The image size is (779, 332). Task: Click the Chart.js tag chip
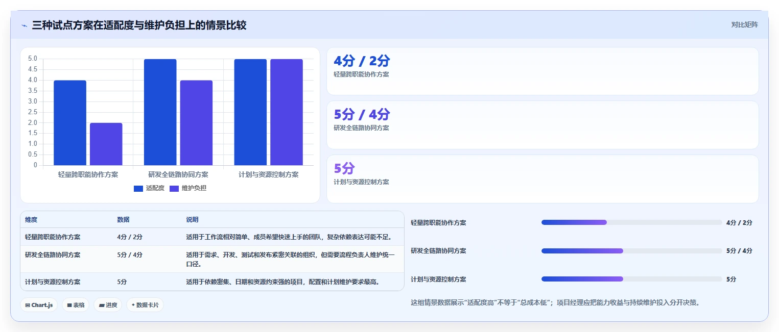point(39,305)
